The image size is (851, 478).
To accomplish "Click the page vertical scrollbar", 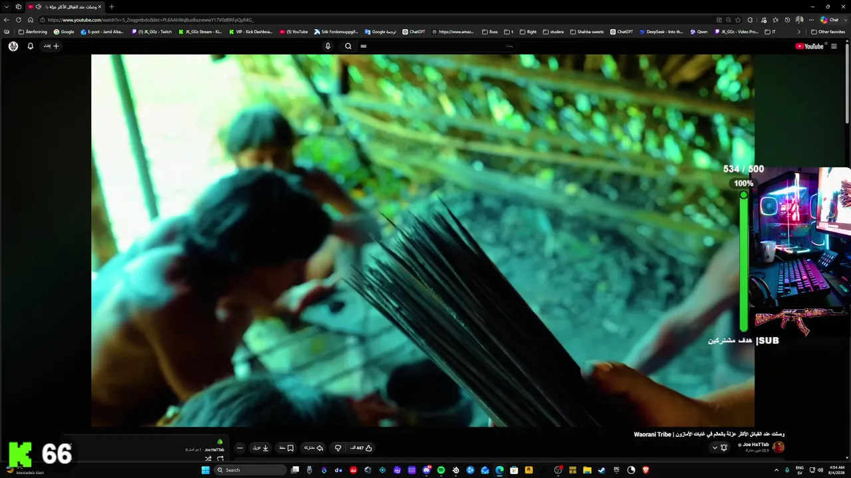I will pyautogui.click(x=846, y=83).
